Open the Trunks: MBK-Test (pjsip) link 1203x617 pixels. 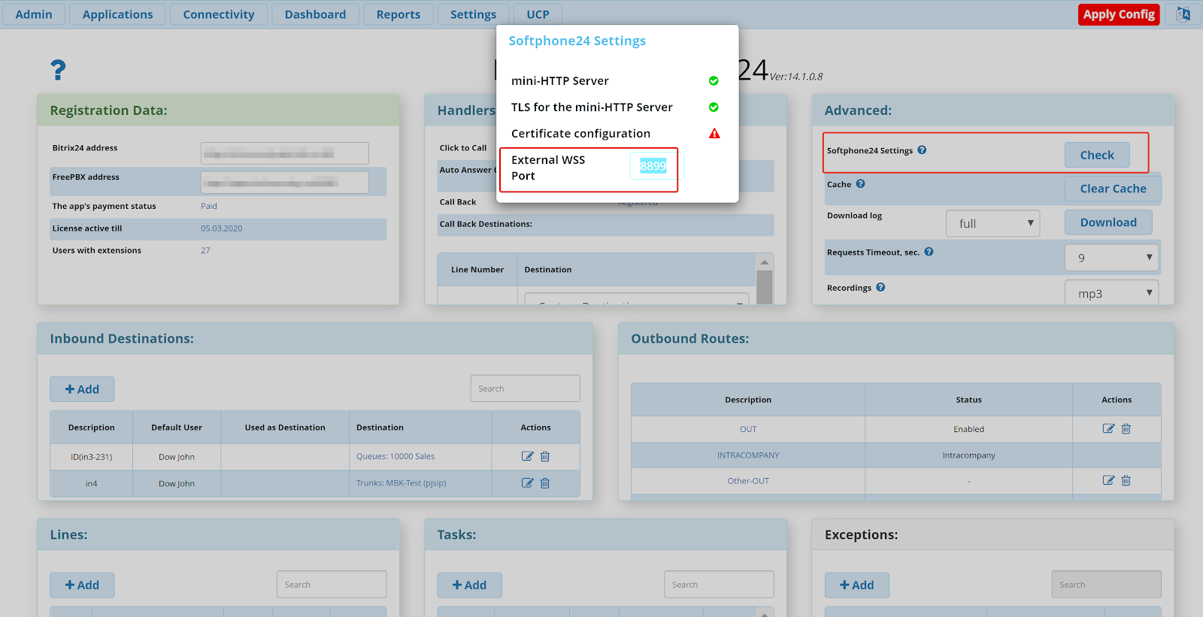point(401,483)
